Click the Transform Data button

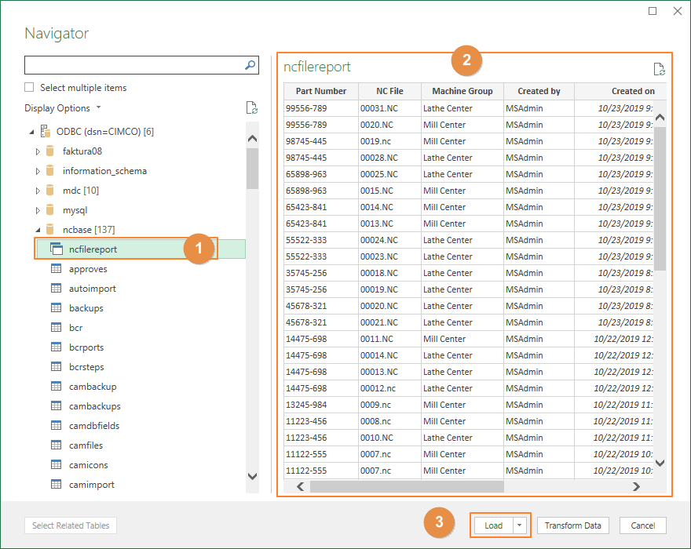pyautogui.click(x=572, y=525)
